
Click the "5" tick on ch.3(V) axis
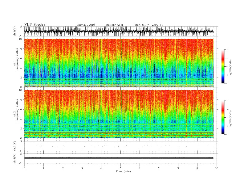(22, 141)
